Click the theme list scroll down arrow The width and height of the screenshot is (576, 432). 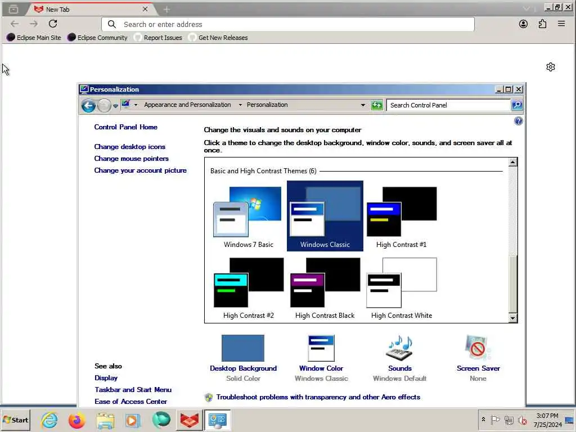513,318
